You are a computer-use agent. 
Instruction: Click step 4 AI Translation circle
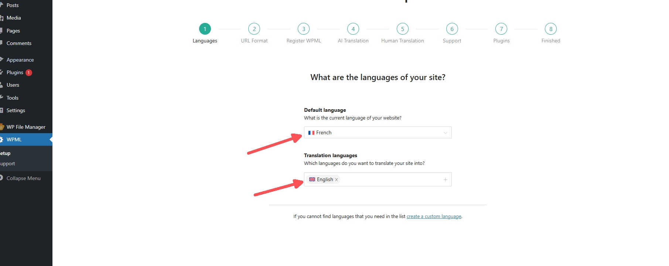[x=353, y=29]
